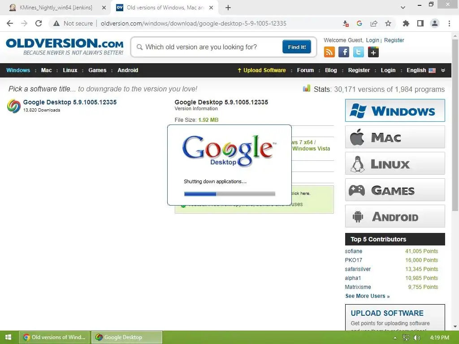Click See More Users link
Viewport: 459px width, 344px height.
[x=368, y=296]
